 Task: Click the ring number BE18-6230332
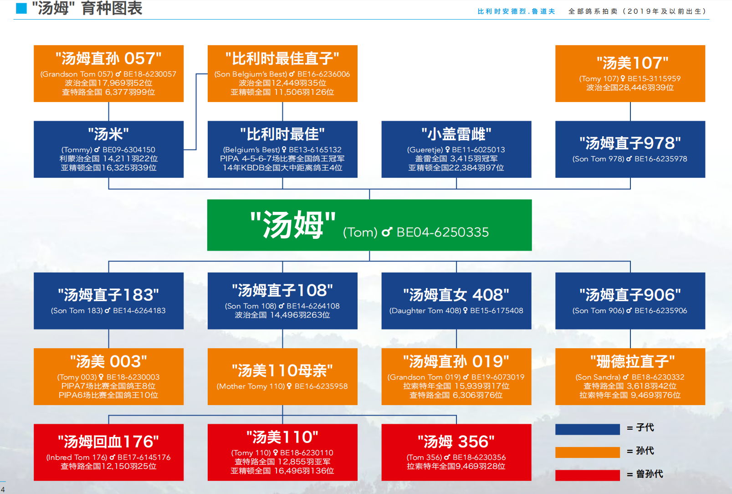(x=658, y=377)
